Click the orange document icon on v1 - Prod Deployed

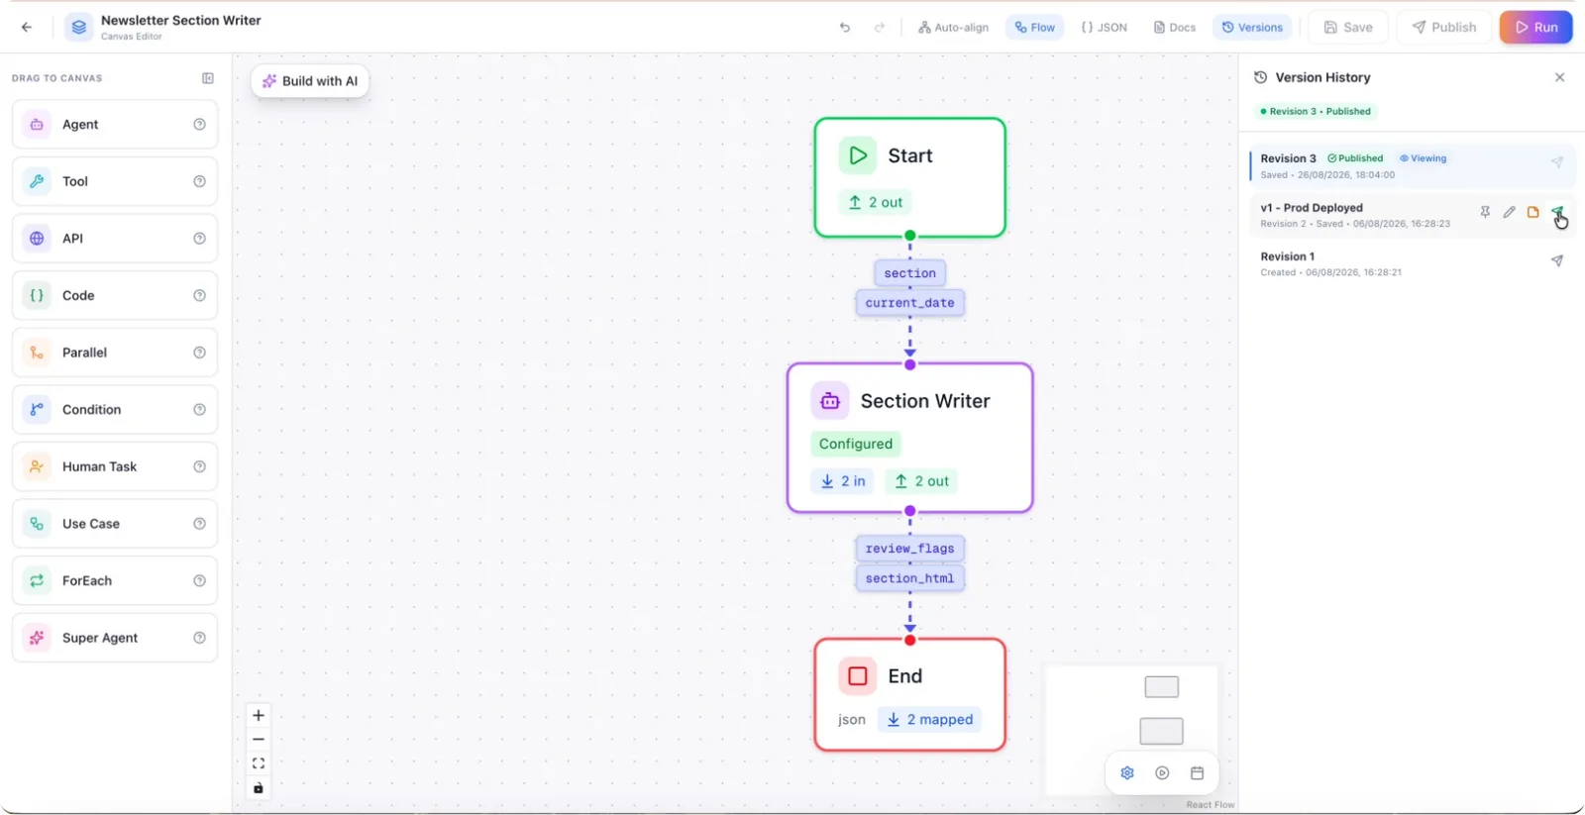pyautogui.click(x=1532, y=212)
